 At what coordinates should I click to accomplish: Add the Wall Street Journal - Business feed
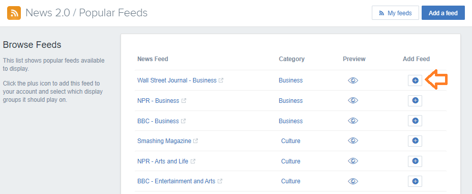tap(415, 80)
